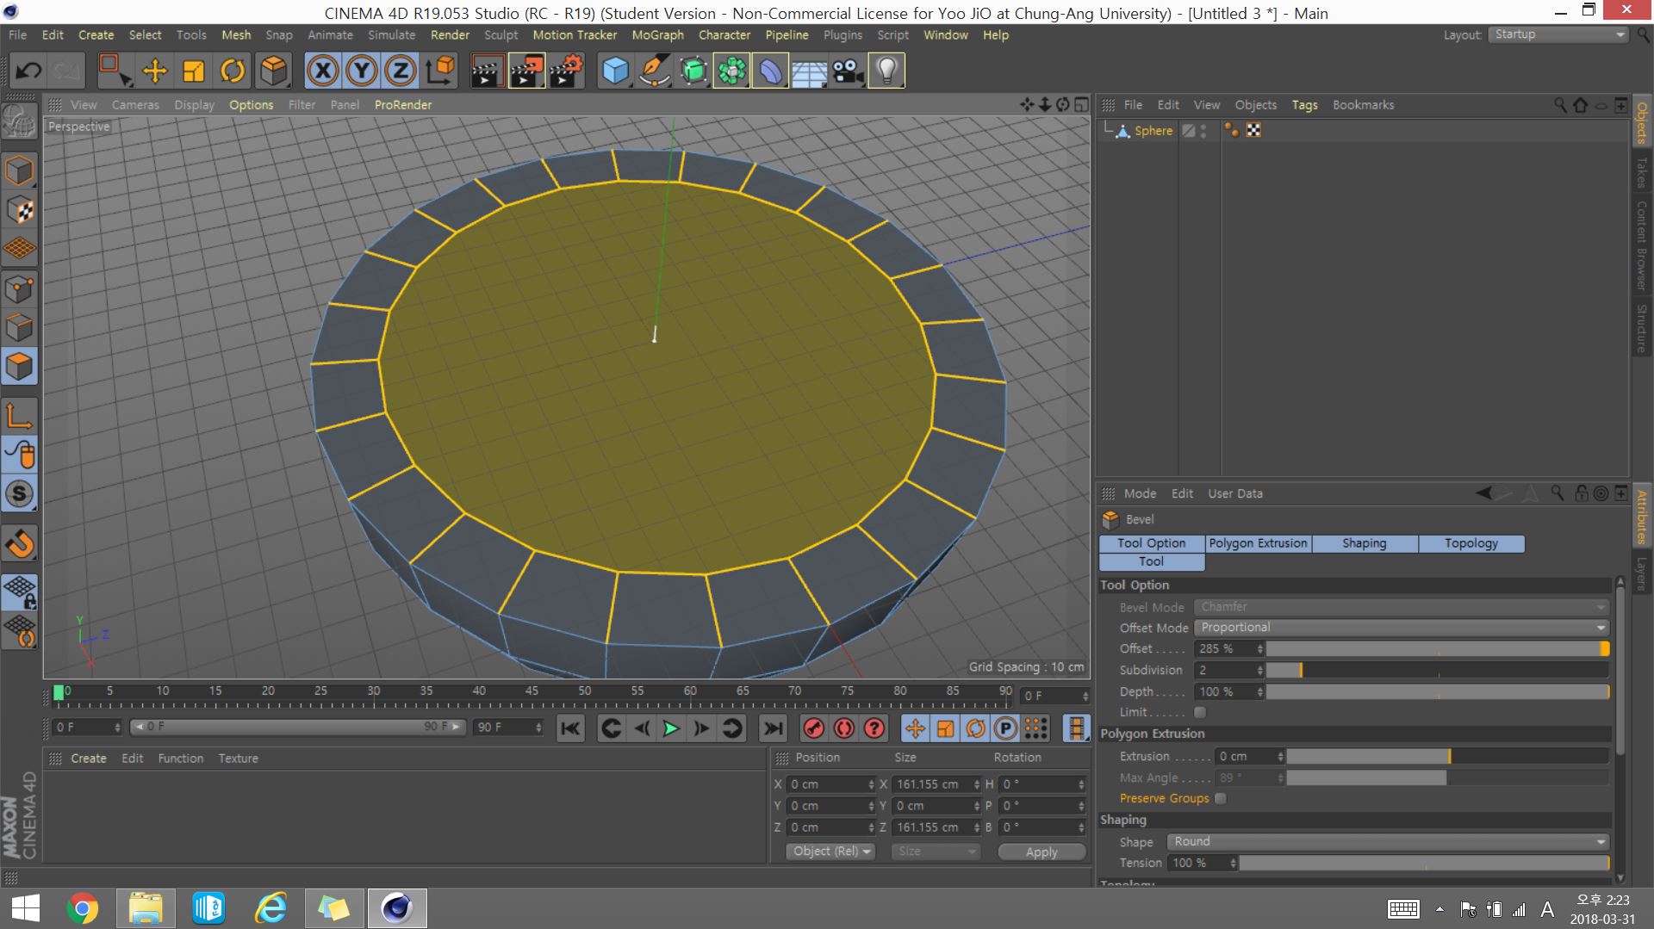Add a Floor environment object
The image size is (1654, 929).
(x=810, y=71)
